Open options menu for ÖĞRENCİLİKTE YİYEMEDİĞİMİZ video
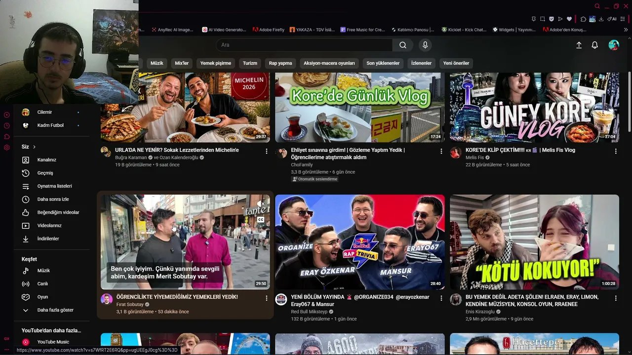632x355 pixels. pyautogui.click(x=267, y=298)
